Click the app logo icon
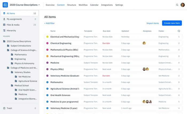187x114 pixels. [5, 5]
